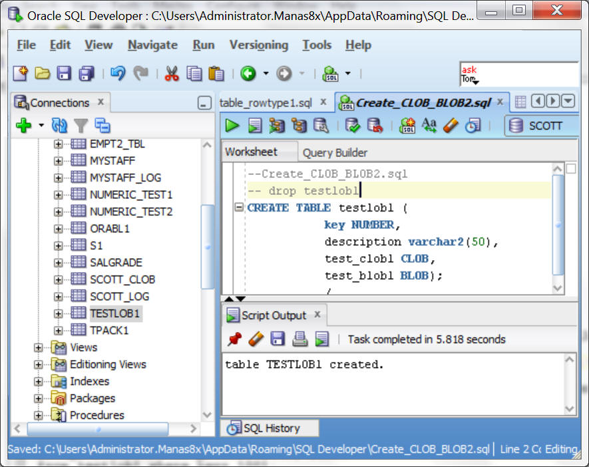Show the editor tab list dropdown
Viewport: 589px width, 467px height.
tap(568, 101)
